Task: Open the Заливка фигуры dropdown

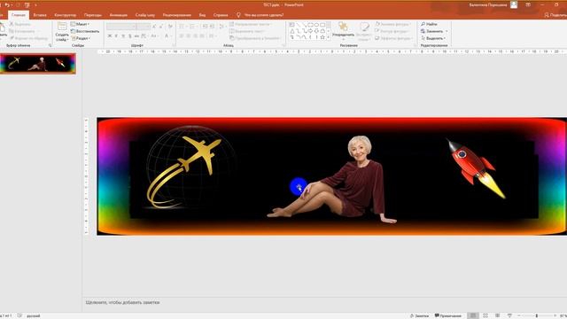Action: (393, 24)
